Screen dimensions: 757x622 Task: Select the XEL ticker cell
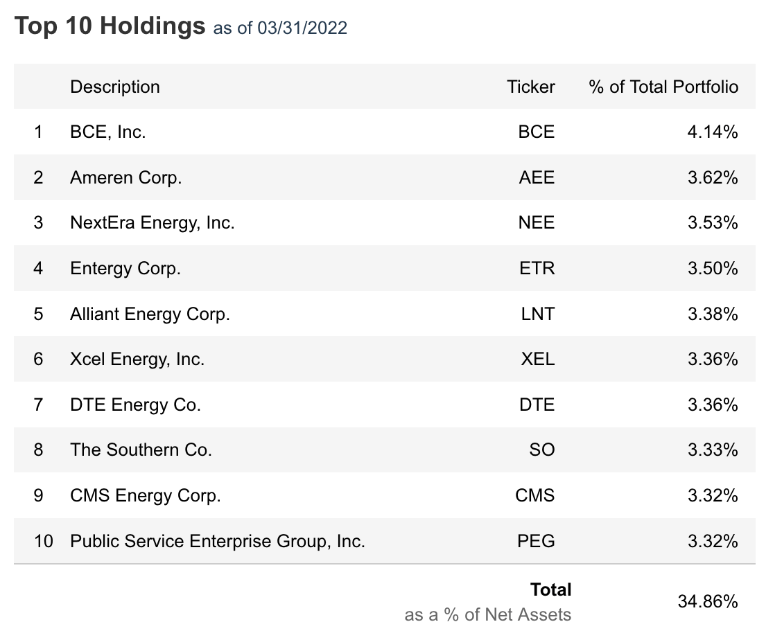(x=537, y=359)
